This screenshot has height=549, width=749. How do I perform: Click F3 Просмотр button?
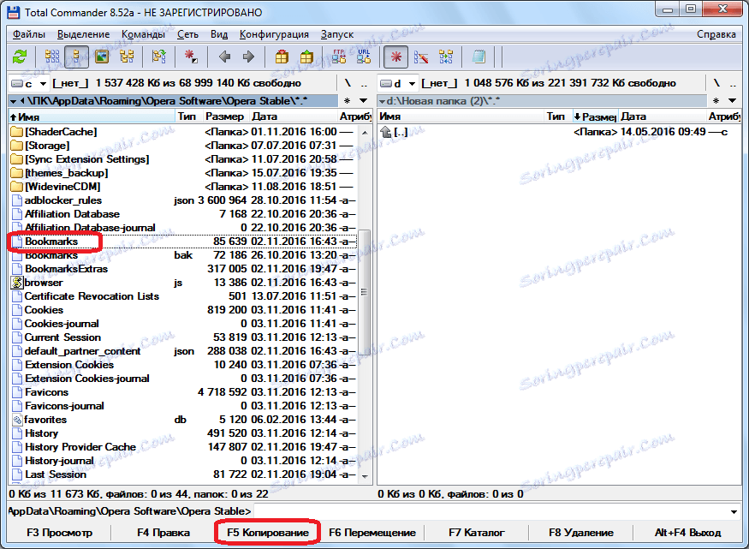tap(60, 532)
